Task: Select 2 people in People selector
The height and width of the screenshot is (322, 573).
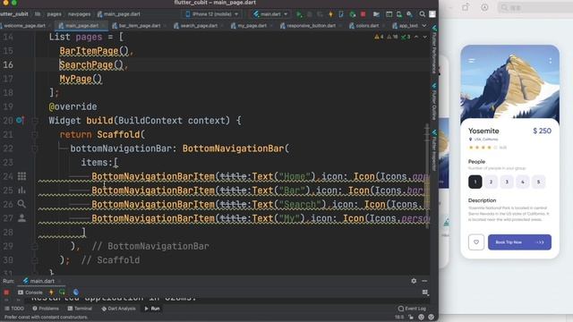Action: click(491, 182)
